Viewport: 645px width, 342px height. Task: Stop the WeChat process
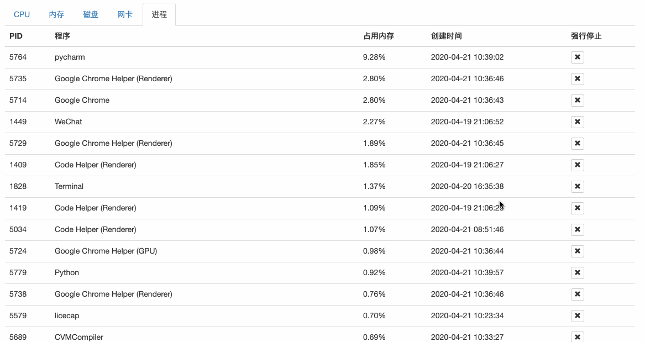577,122
